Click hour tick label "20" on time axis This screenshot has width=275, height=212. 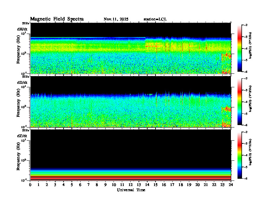coord(197,185)
